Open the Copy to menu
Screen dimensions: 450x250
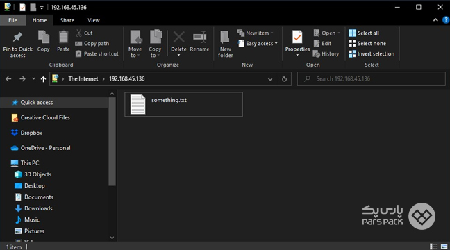click(x=155, y=44)
